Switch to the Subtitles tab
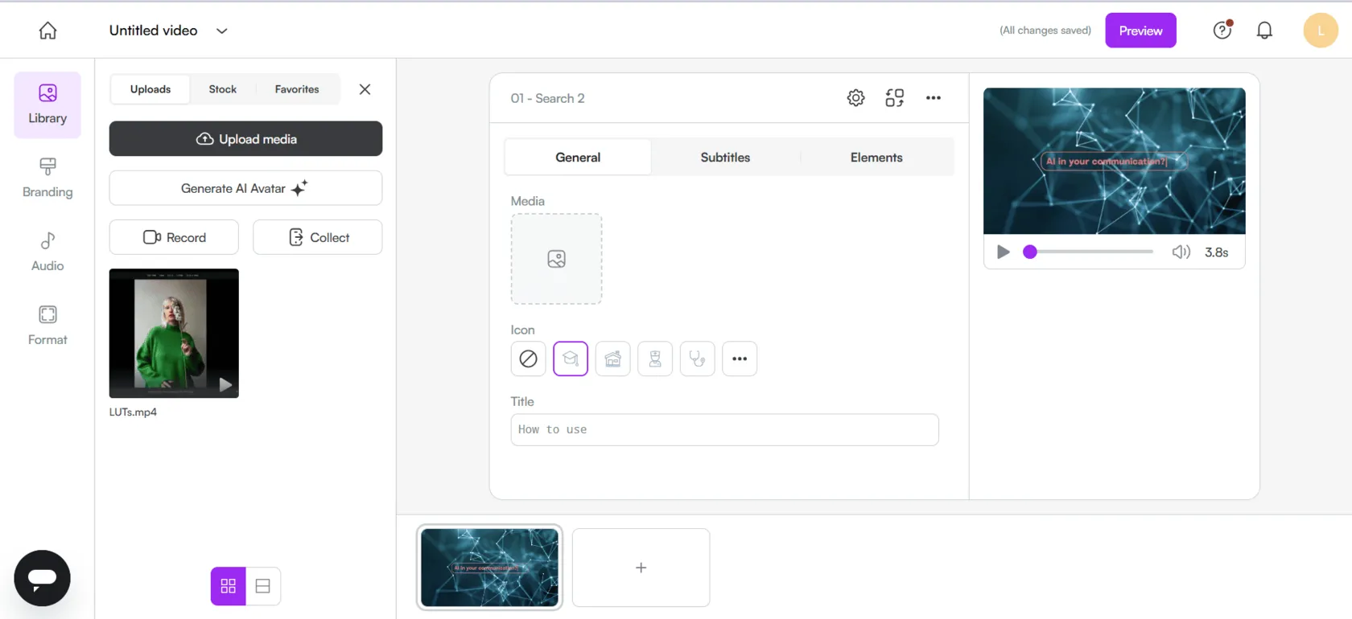Image resolution: width=1352 pixels, height=619 pixels. [725, 158]
